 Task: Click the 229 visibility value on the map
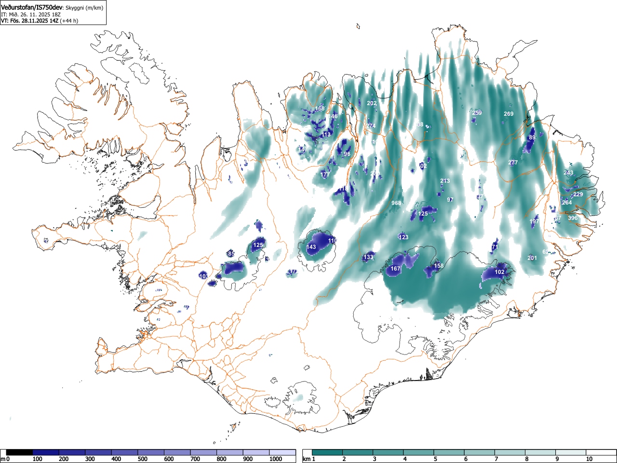click(578, 194)
